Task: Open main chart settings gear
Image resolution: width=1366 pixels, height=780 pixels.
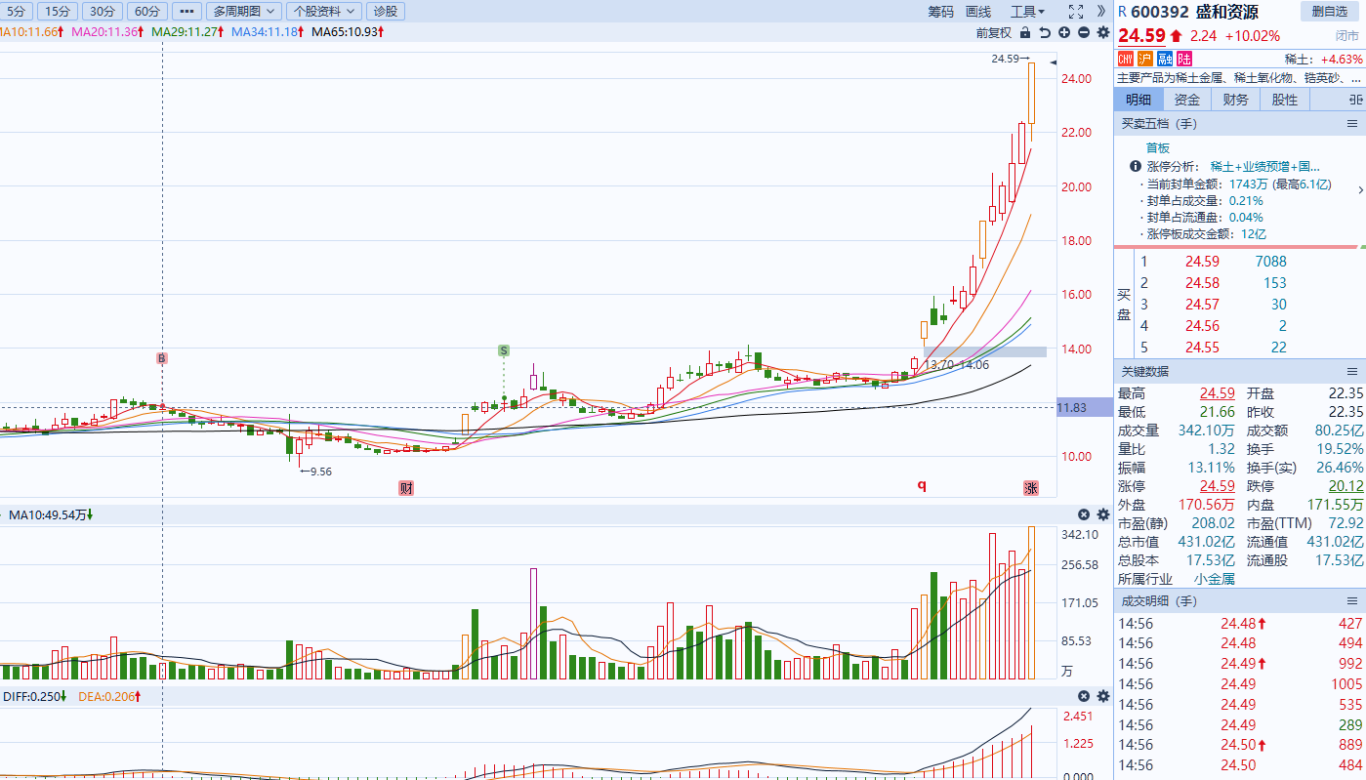Action: coord(1103,32)
